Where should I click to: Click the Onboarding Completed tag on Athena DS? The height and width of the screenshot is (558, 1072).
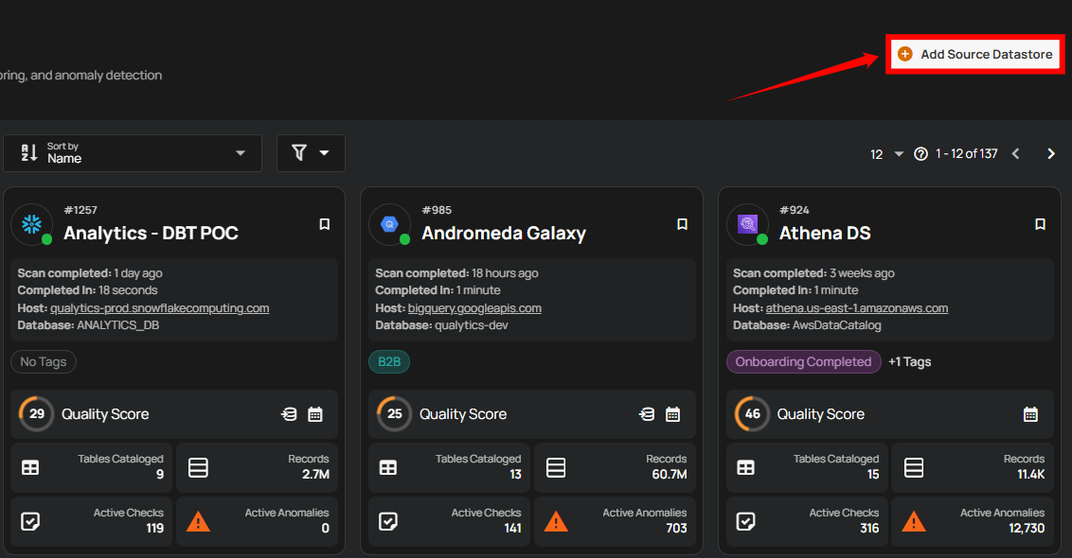coord(803,361)
